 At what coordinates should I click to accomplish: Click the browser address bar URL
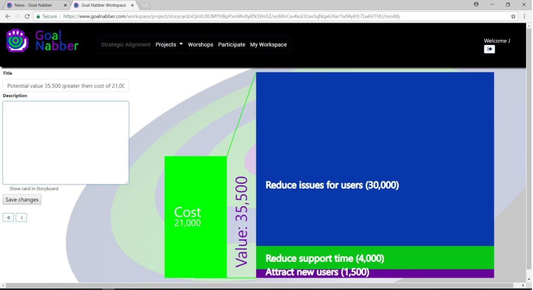tap(231, 16)
